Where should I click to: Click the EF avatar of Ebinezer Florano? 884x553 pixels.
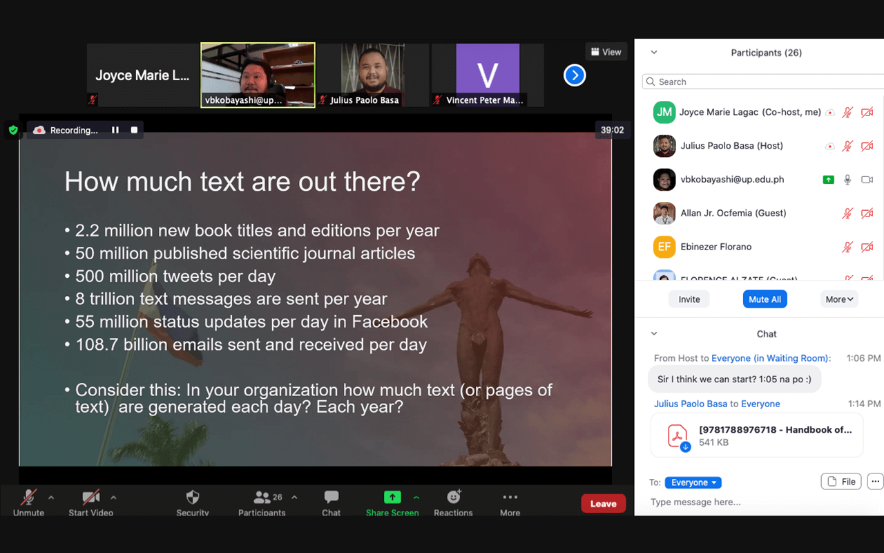pos(664,247)
